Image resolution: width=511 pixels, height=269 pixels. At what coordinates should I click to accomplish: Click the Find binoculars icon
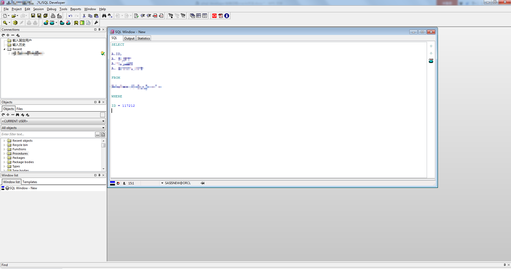point(104,16)
